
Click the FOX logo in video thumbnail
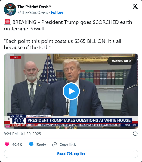pyautogui.click(x=18, y=121)
